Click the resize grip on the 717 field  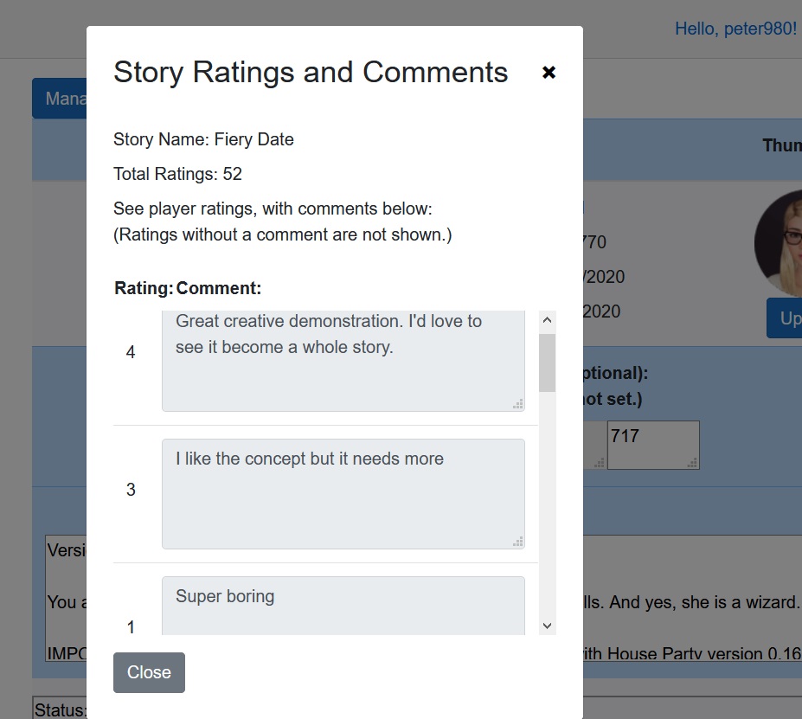pos(691,464)
